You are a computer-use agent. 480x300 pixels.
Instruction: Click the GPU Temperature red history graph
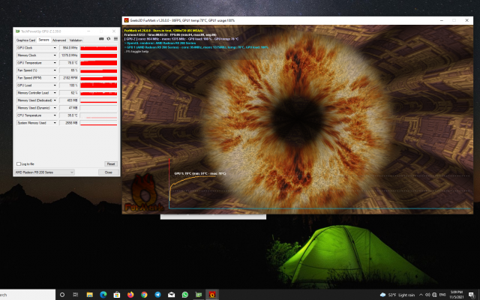[98, 63]
